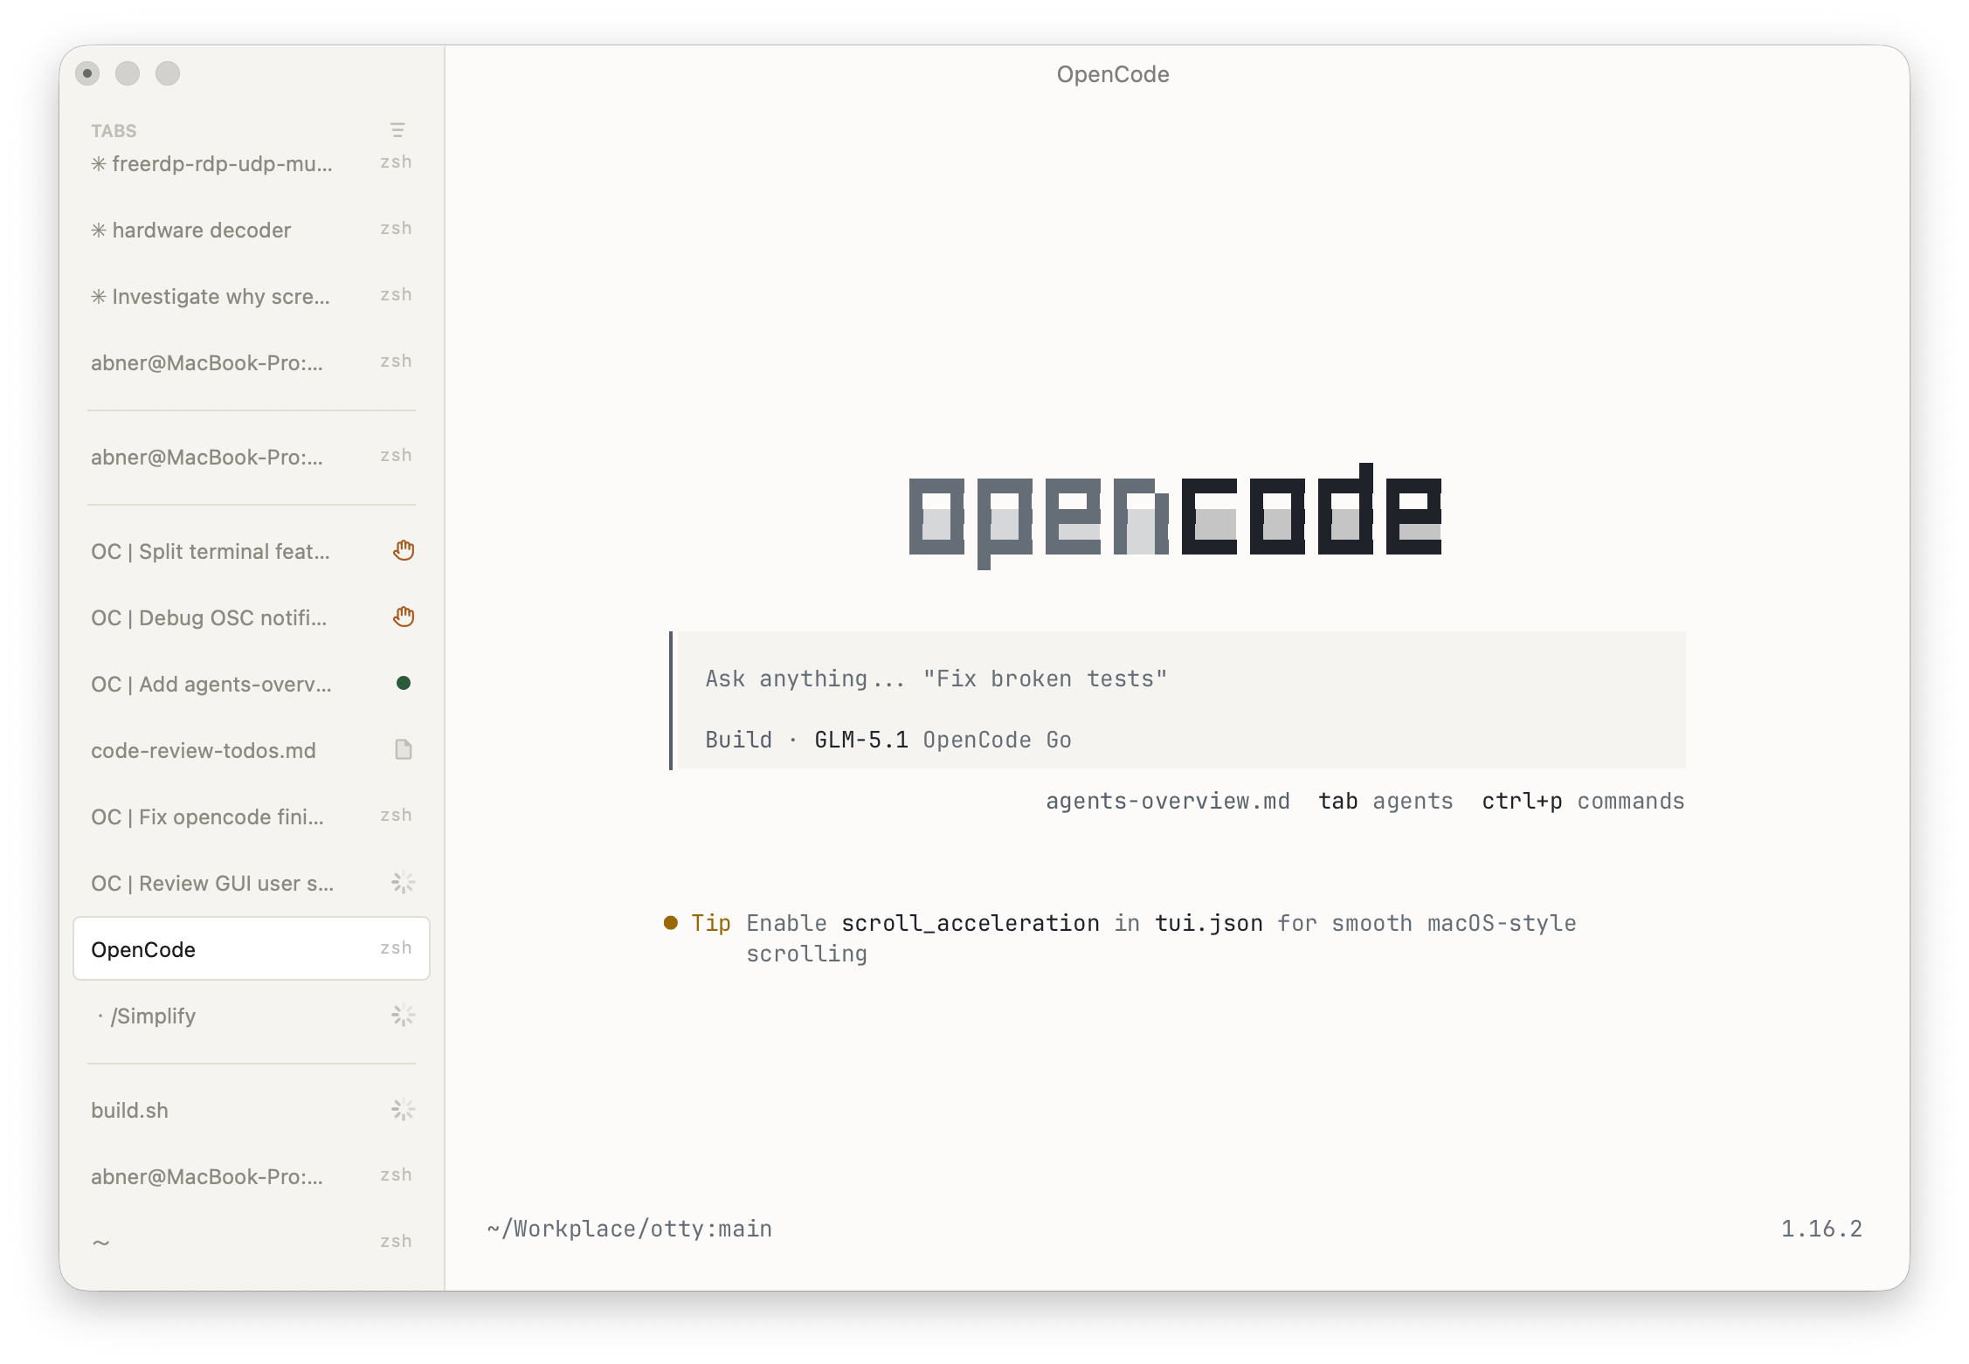Click the TABS sidebar header
Image resolution: width=1969 pixels, height=1364 pixels.
click(x=114, y=130)
